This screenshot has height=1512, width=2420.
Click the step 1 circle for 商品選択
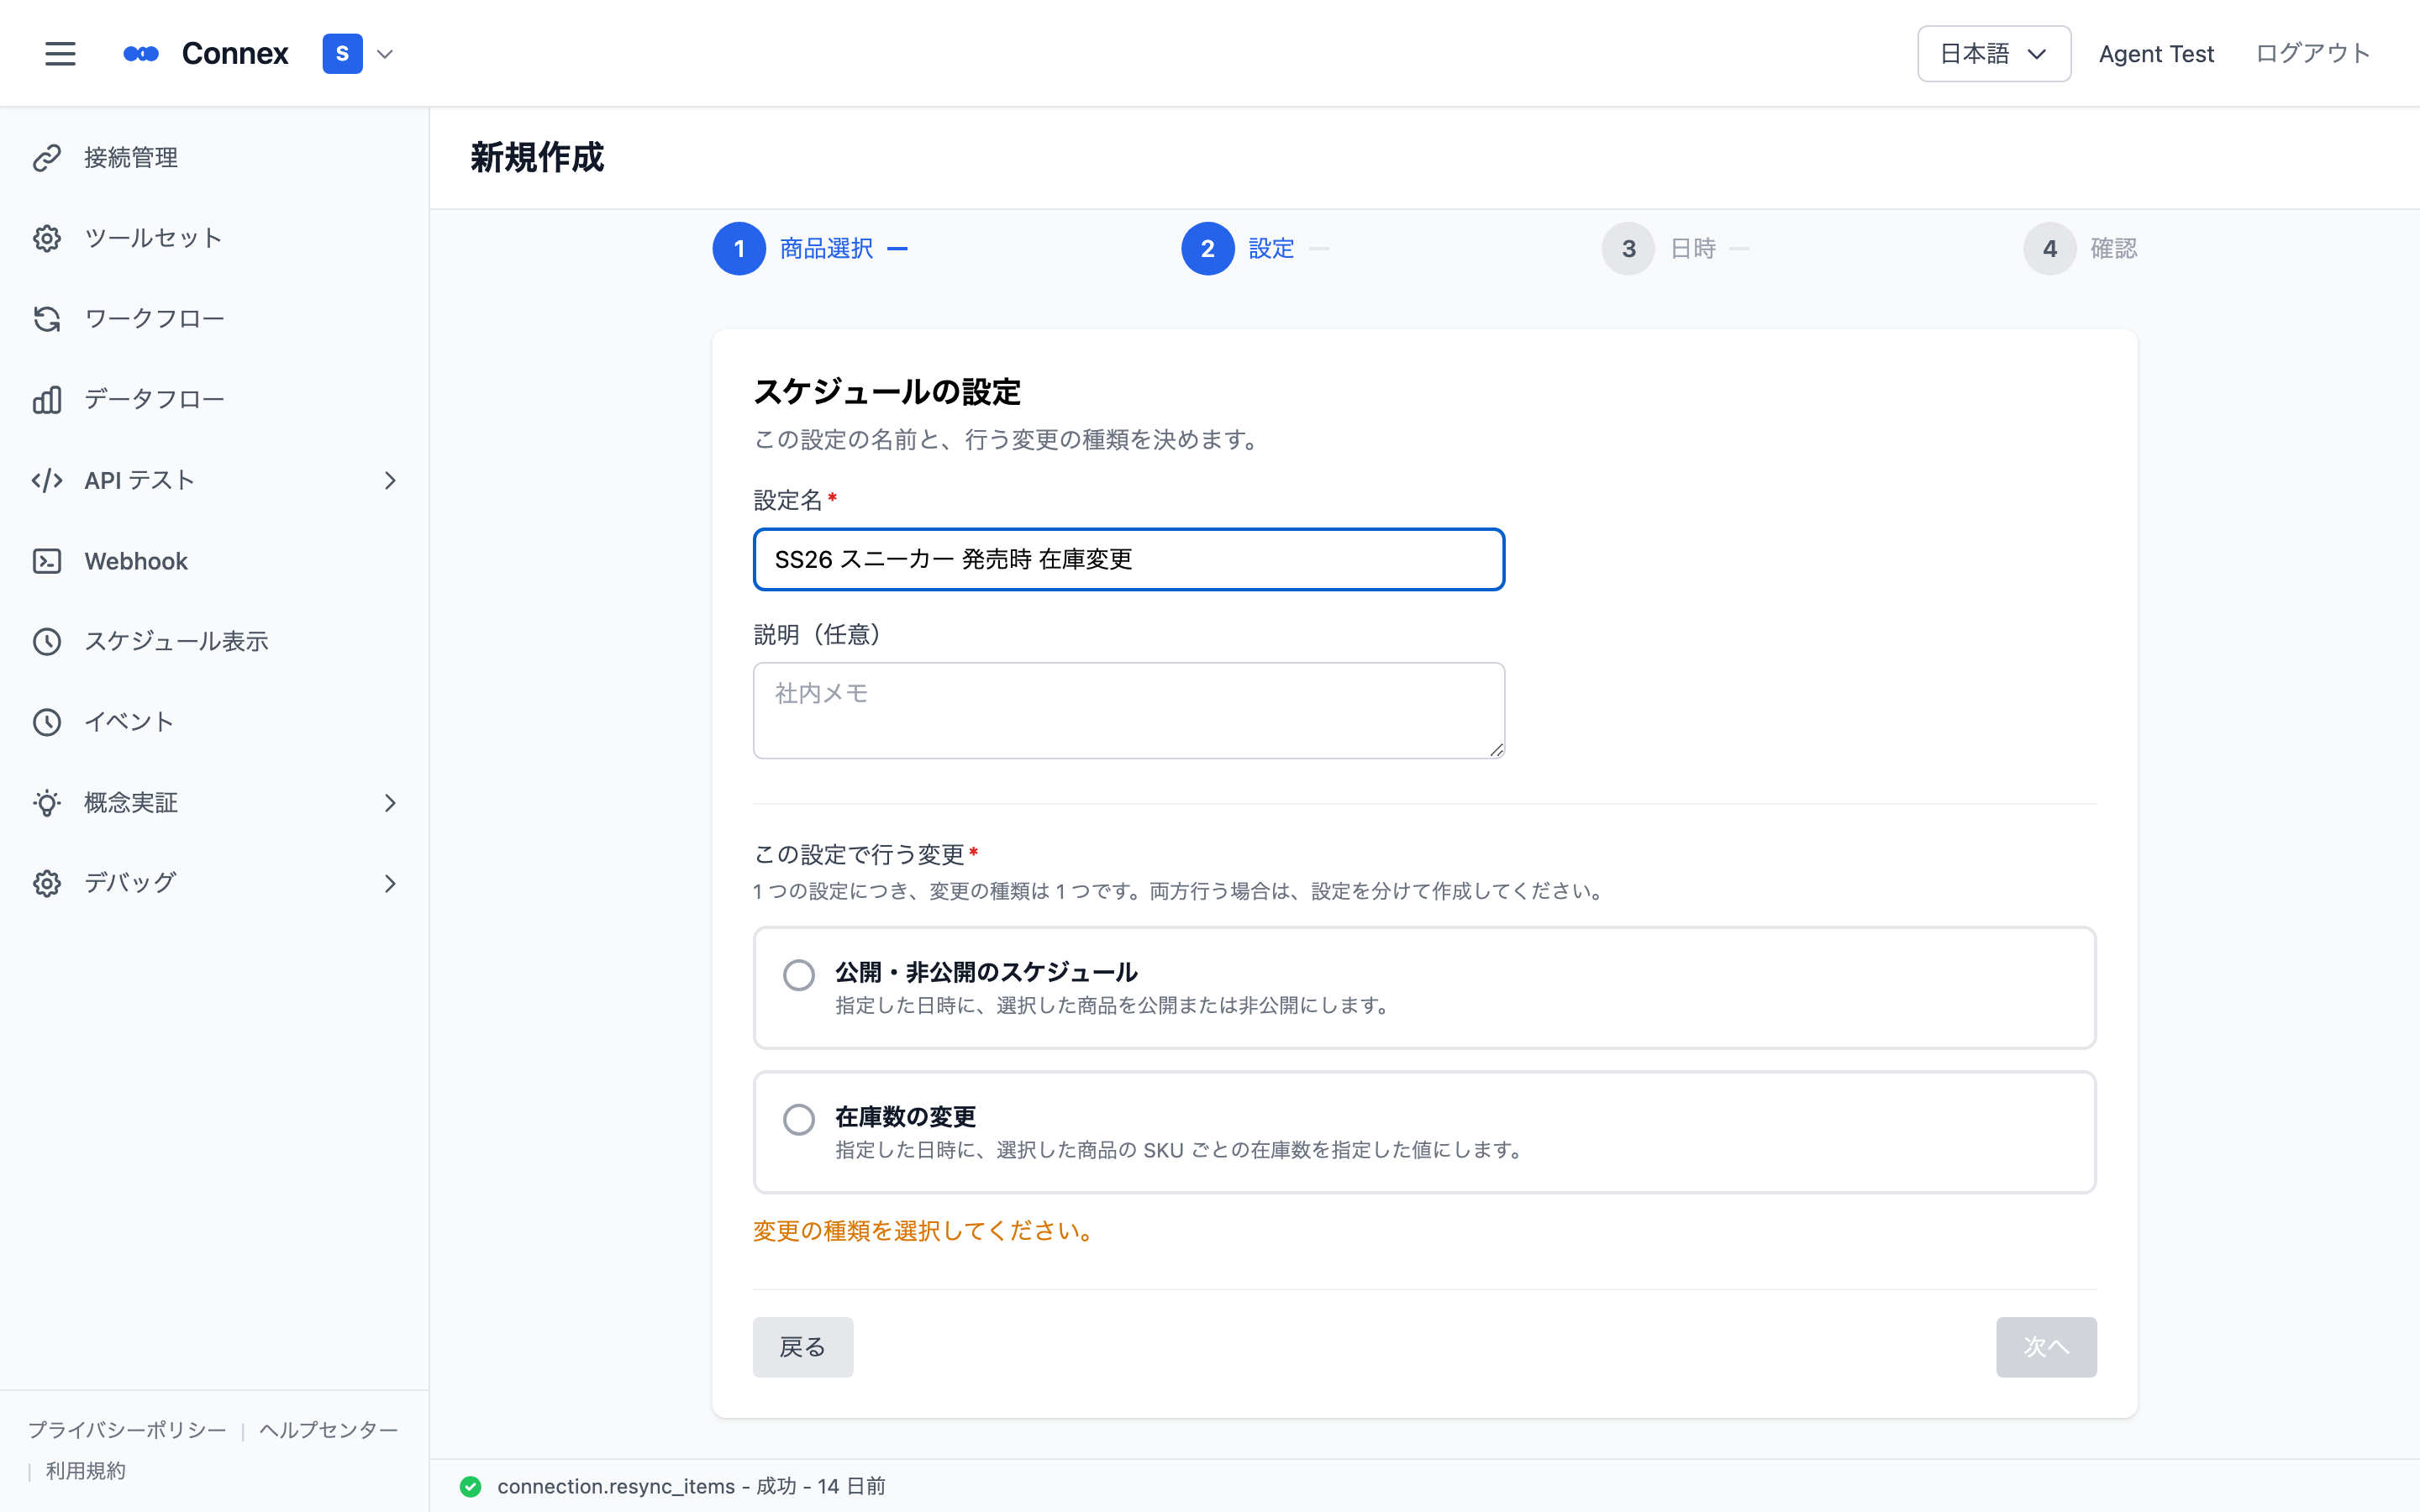pyautogui.click(x=739, y=248)
